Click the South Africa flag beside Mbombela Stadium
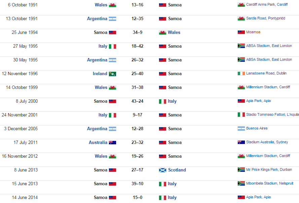Viewport: 299px width, 203px height. [241, 184]
